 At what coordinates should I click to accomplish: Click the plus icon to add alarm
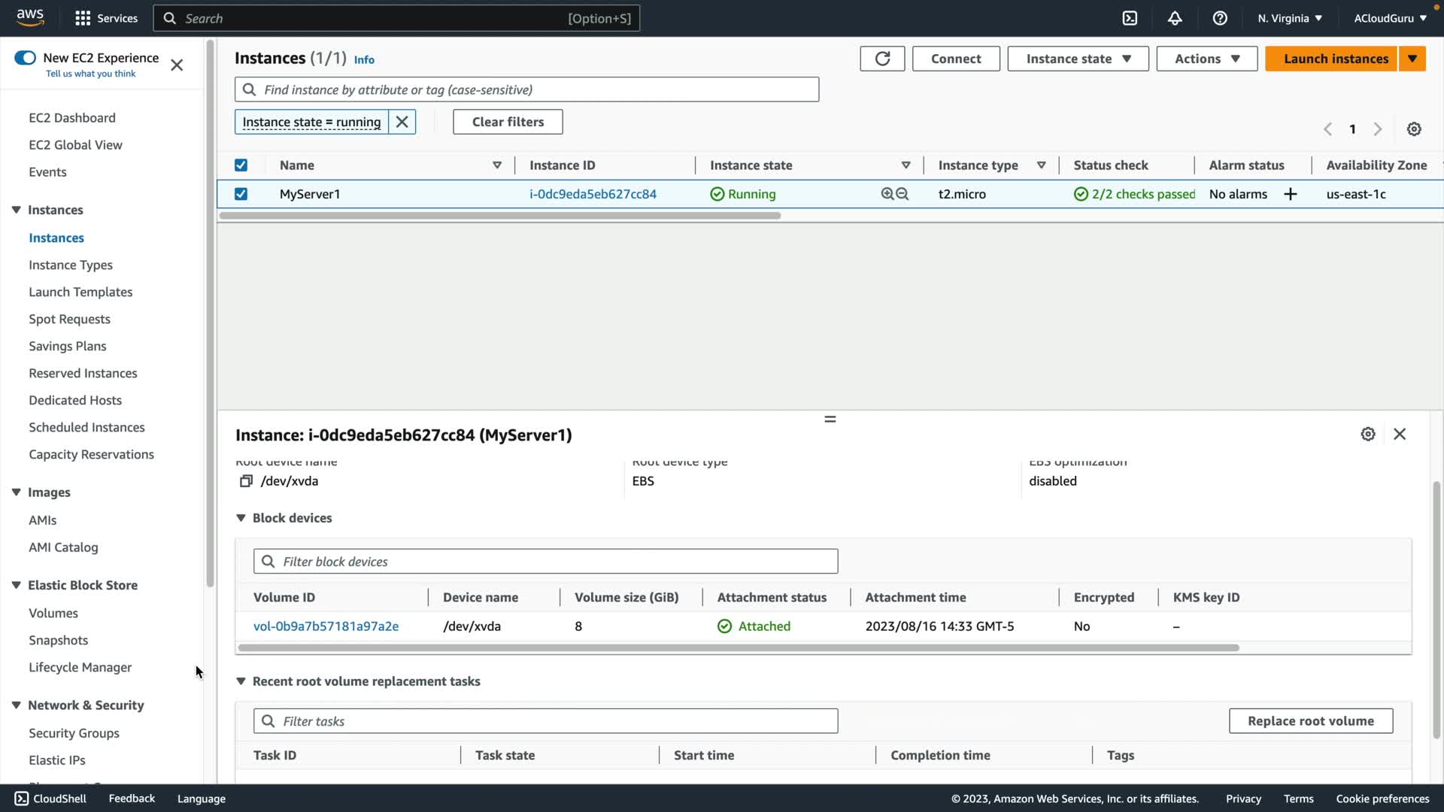(x=1291, y=194)
